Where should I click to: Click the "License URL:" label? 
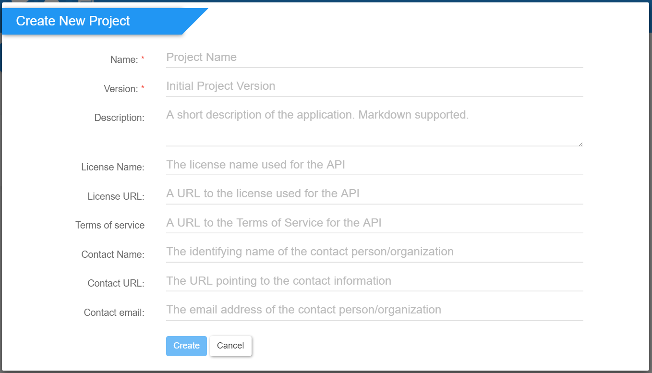tap(116, 197)
